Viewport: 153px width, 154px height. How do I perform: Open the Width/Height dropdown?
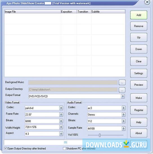(61, 127)
